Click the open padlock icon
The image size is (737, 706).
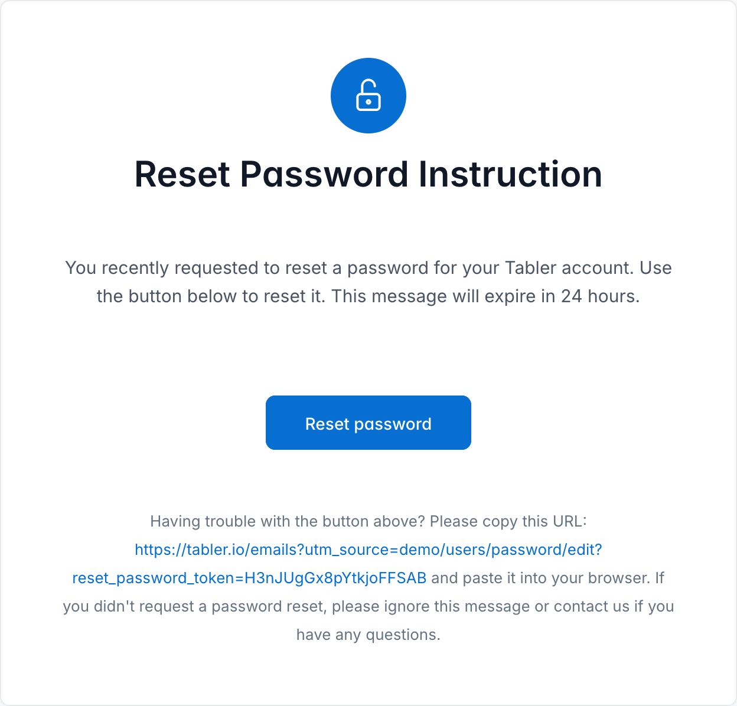368,96
